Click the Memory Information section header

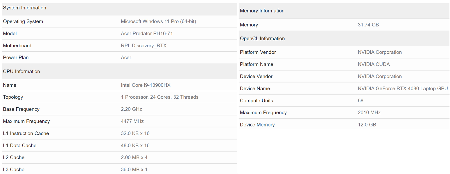coord(262,11)
